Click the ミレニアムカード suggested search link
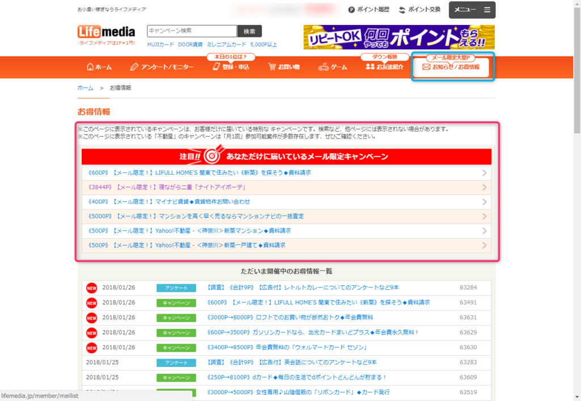The width and height of the screenshot is (581, 401). pos(226,44)
